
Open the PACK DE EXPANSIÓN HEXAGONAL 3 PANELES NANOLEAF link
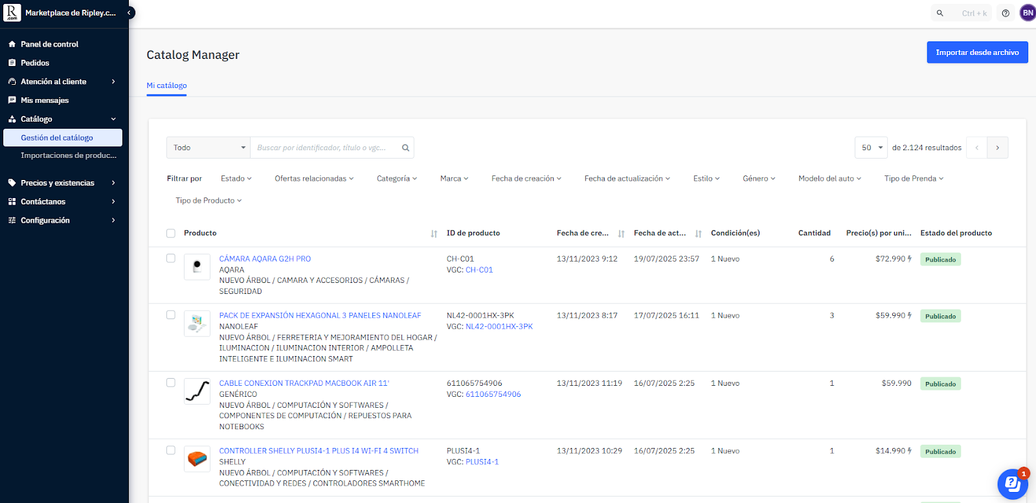tap(320, 316)
